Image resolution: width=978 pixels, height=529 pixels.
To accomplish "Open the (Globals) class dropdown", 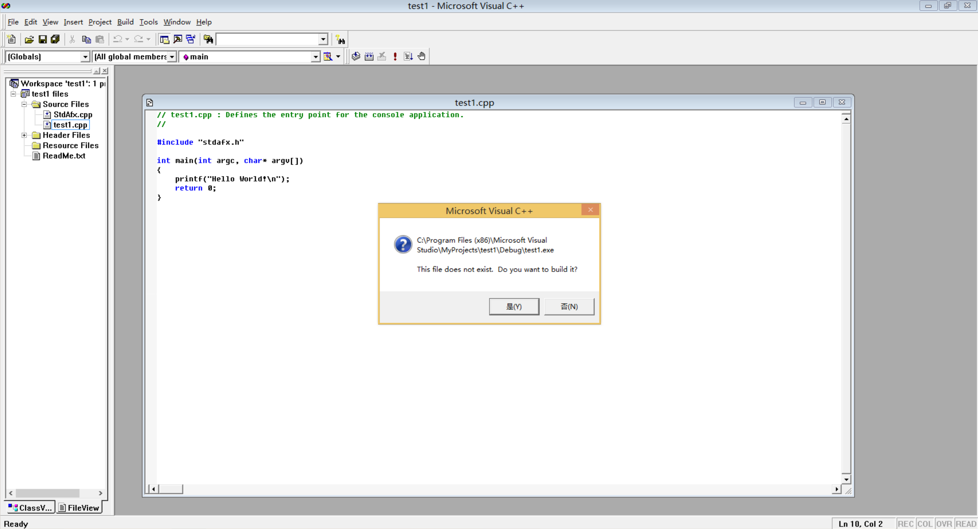I will 85,57.
